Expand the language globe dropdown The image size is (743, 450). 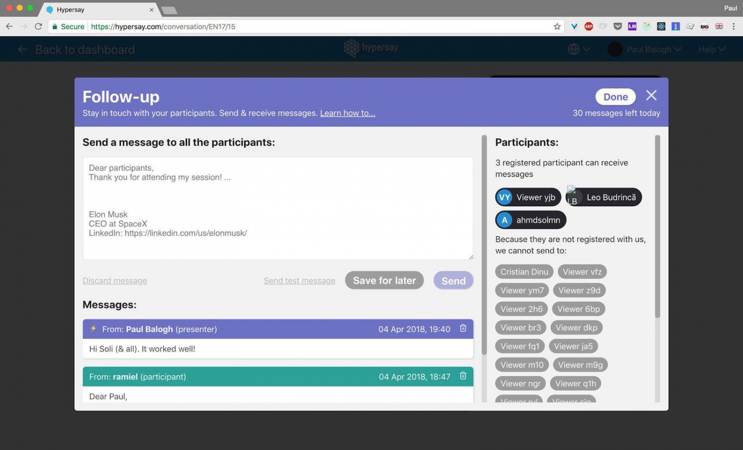click(579, 50)
